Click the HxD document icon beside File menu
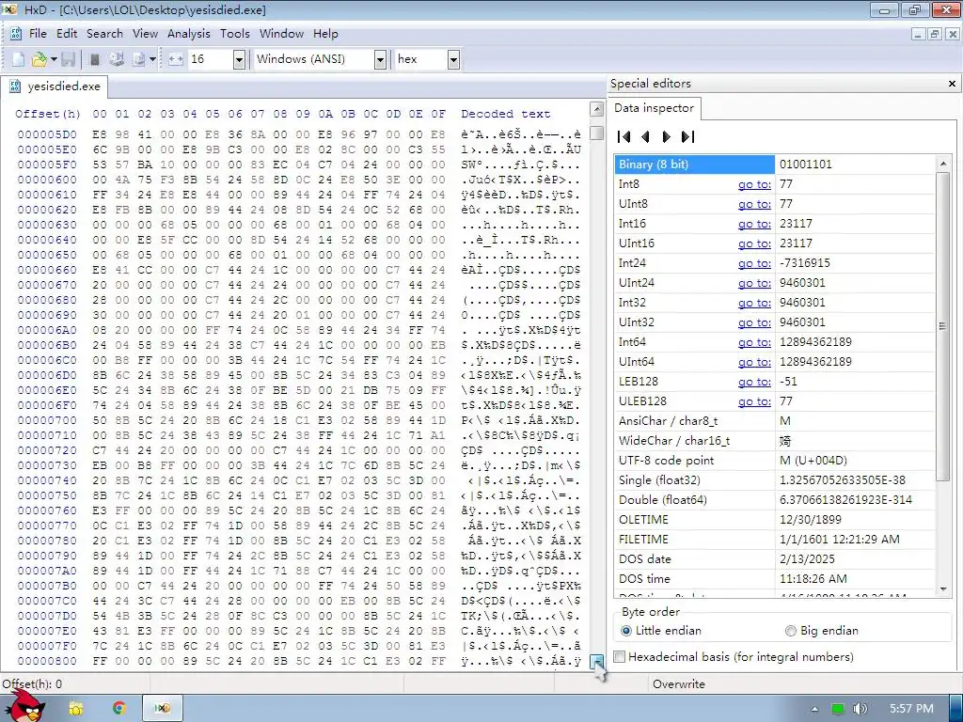This screenshot has height=722, width=963. coord(16,34)
